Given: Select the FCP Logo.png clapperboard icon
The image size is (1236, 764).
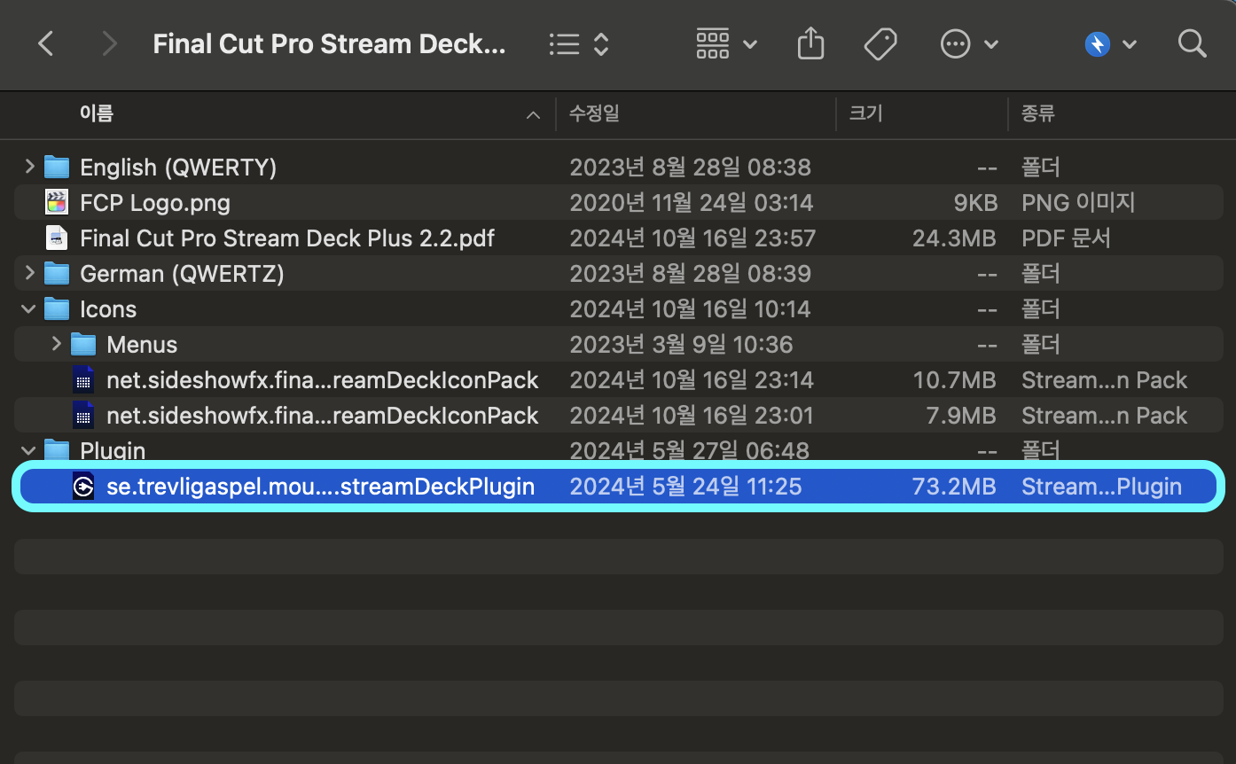Looking at the screenshot, I should tap(57, 202).
